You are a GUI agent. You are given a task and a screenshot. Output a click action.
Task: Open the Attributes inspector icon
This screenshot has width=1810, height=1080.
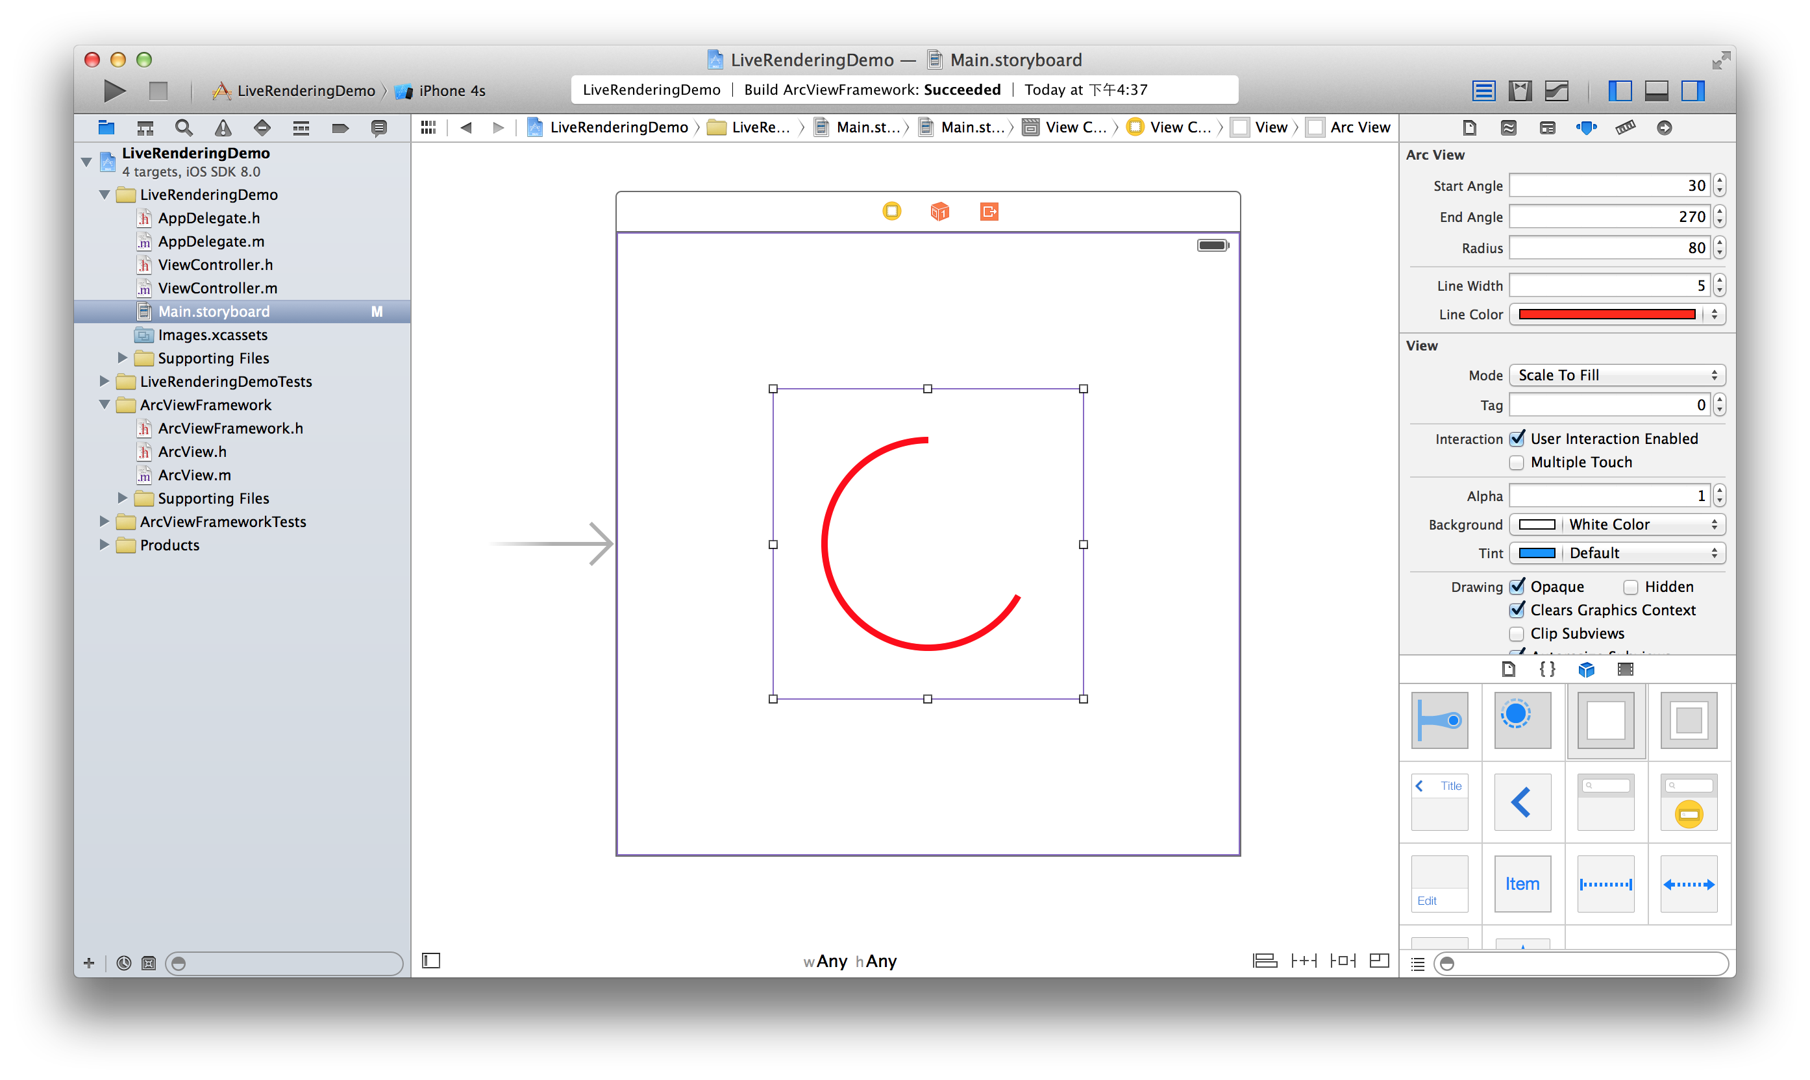pos(1586,128)
